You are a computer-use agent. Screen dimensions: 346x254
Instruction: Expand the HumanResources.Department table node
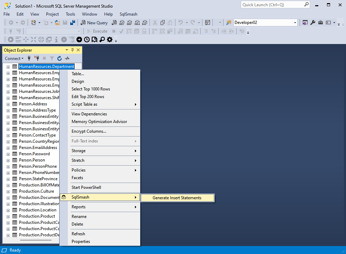tap(8, 67)
